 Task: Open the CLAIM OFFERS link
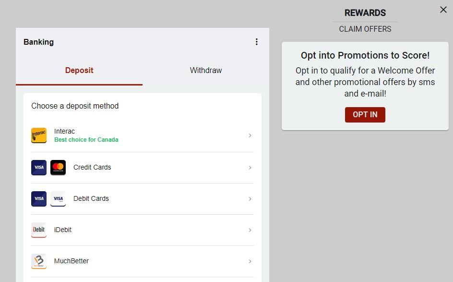click(x=365, y=29)
